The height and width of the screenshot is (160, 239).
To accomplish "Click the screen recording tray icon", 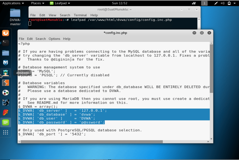I will coord(194,3).
